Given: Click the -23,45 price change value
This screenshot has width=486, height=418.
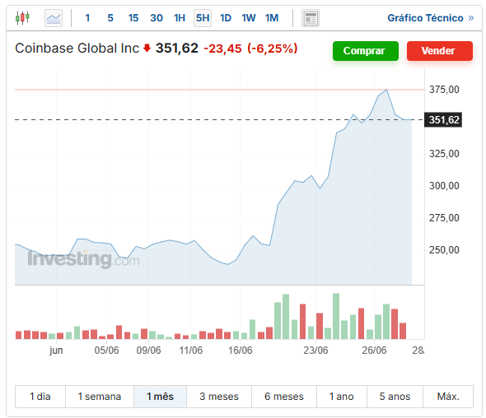Looking at the screenshot, I should click(222, 49).
